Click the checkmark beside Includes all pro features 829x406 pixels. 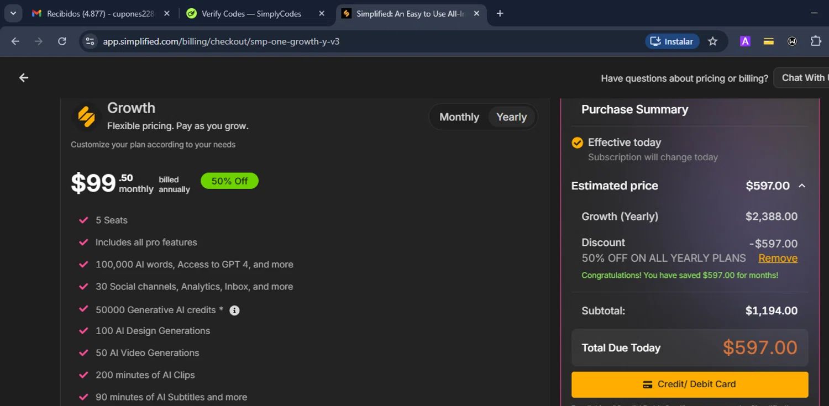point(83,242)
